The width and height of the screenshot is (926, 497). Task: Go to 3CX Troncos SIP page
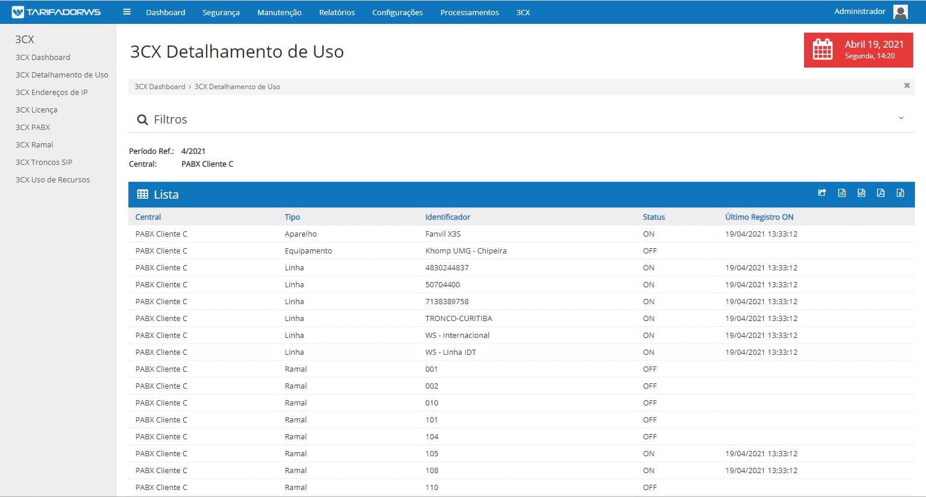[44, 162]
